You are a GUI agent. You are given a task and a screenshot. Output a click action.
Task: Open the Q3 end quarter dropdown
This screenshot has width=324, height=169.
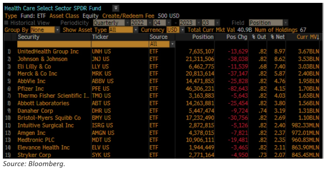[210, 23]
